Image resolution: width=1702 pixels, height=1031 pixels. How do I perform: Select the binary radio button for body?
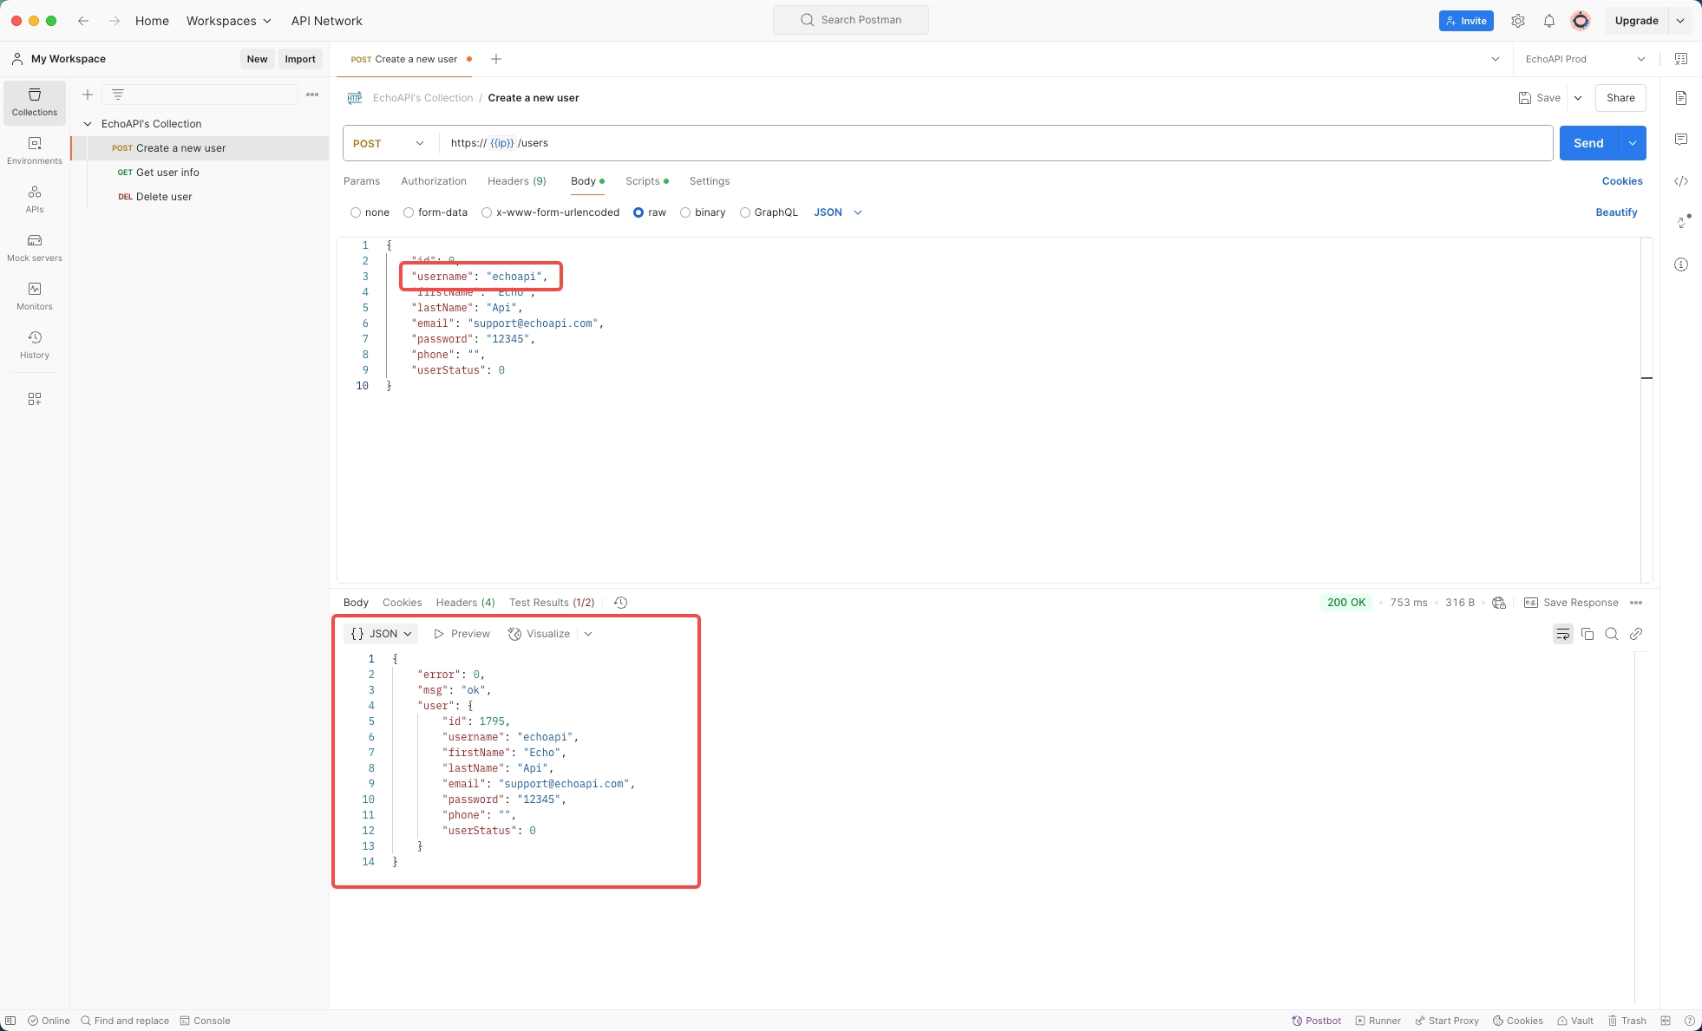tap(684, 212)
